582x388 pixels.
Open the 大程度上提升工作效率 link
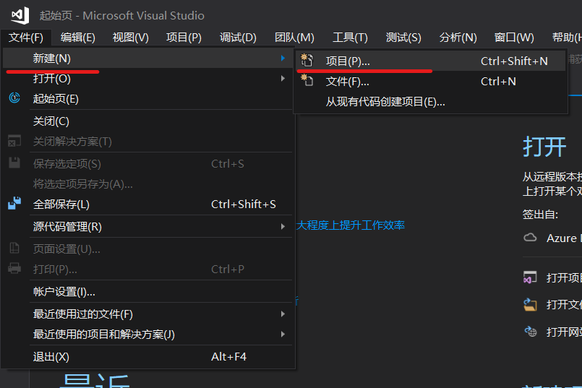click(351, 225)
